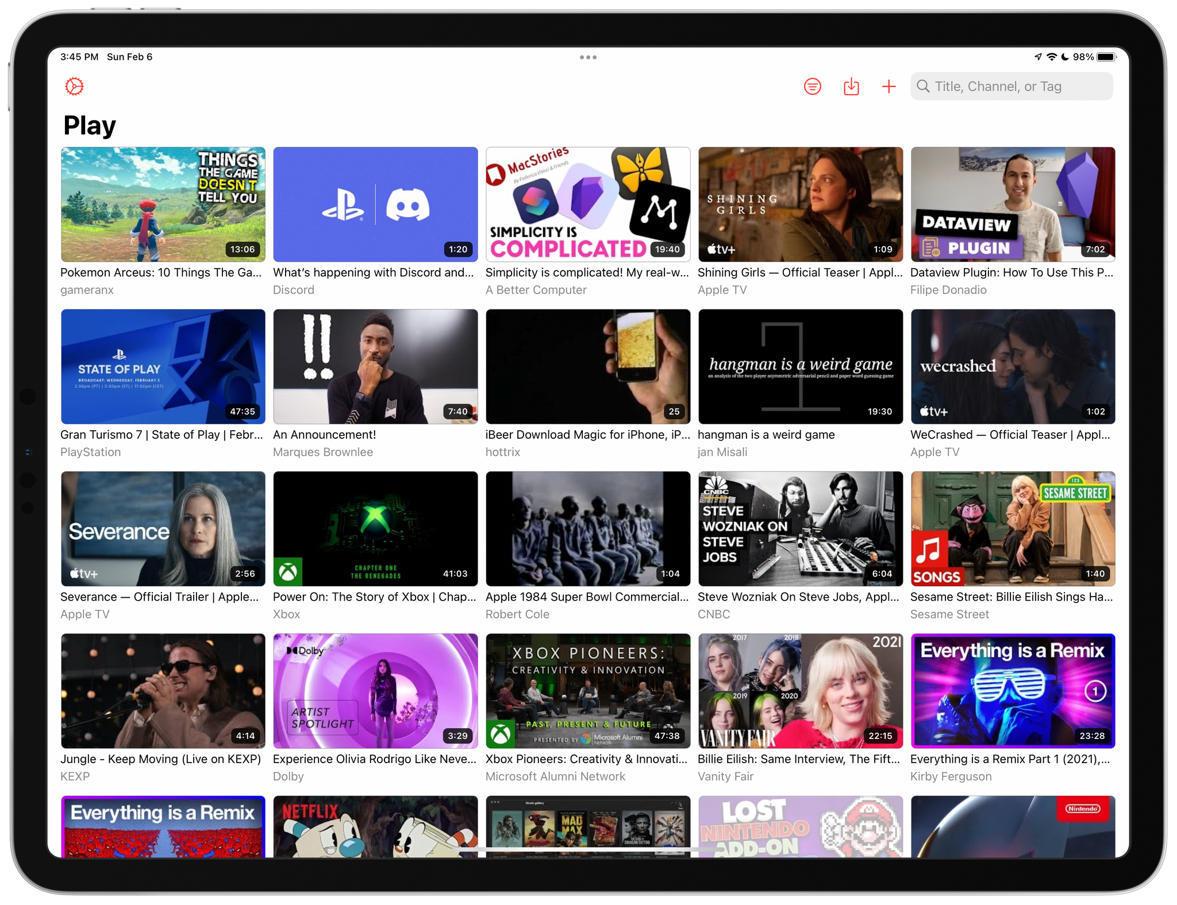Viewport: 1177px width, 905px height.
Task: Open Apple 1984 Super Bowl Commercial thumbnail
Action: [588, 529]
